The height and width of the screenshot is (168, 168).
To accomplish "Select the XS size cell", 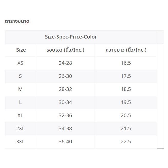I will click(x=20, y=63).
